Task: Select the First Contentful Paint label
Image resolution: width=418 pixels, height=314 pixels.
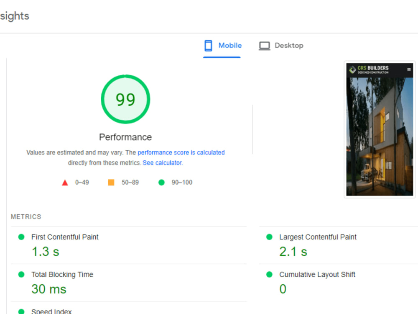Action: (x=65, y=237)
